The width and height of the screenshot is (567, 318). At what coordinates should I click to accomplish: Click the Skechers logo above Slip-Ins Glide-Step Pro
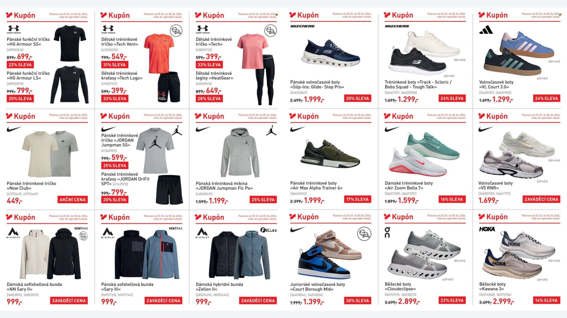[302, 26]
